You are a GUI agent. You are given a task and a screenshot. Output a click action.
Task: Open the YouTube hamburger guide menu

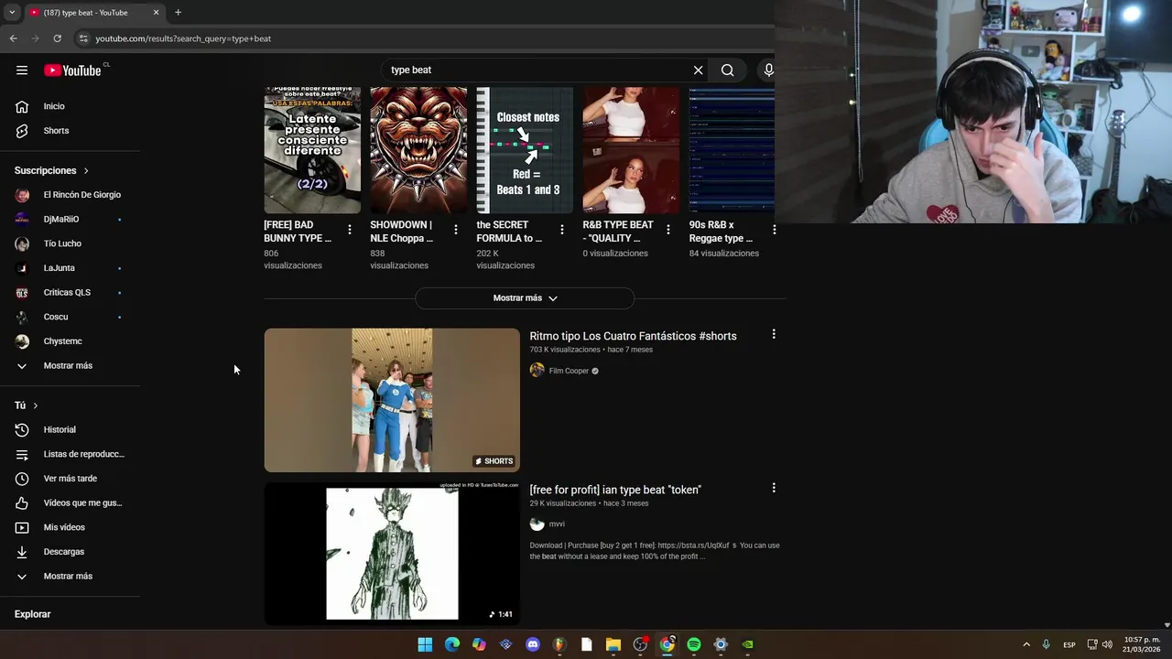(22, 70)
